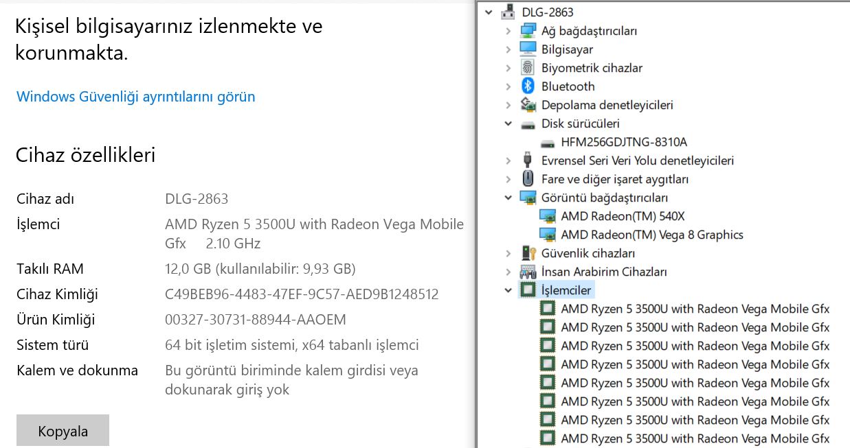The width and height of the screenshot is (850, 448).
Task: Click the Radeon Vega 8 Graphics adapter icon
Action: 548,235
